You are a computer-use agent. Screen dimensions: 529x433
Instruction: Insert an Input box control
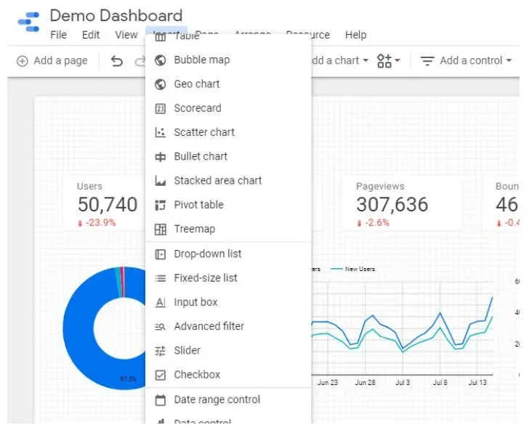(228, 302)
